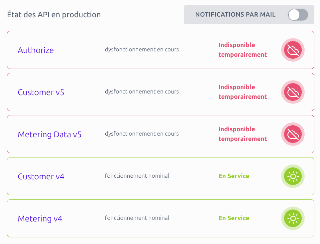
Task: Click the green sun icon for Customer v4
Action: coord(293,176)
